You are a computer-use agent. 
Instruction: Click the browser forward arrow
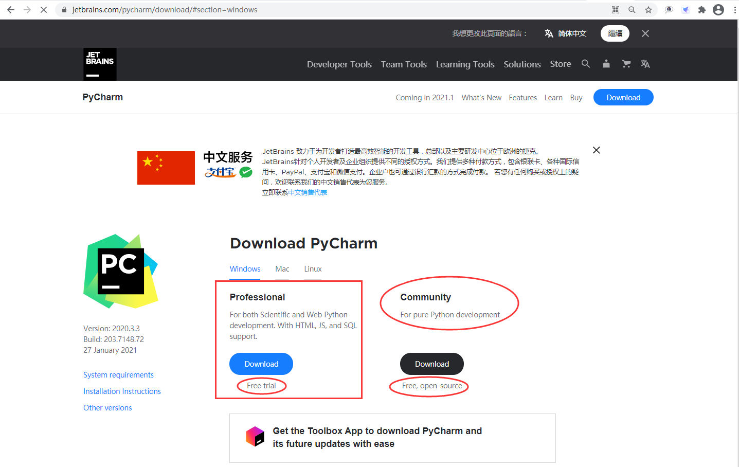pyautogui.click(x=27, y=10)
